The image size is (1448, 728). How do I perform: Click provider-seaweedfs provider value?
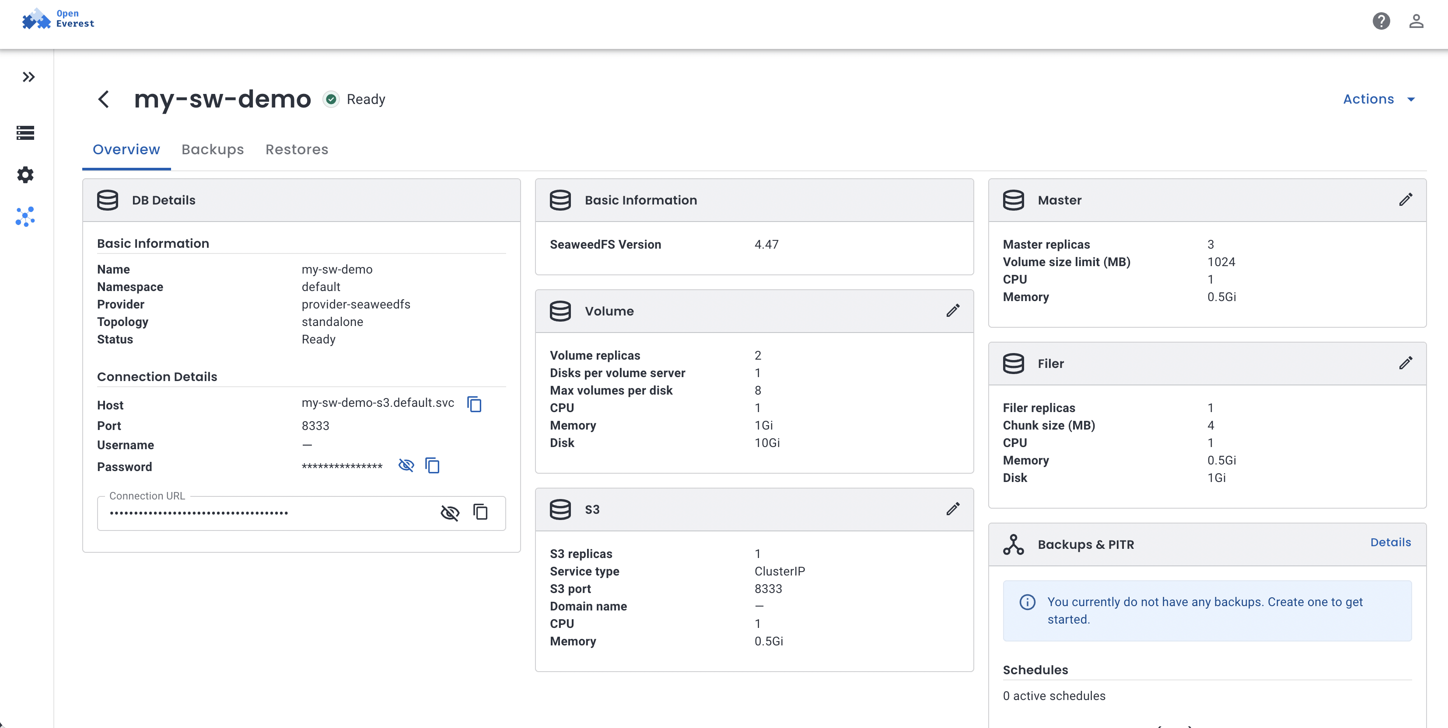pos(356,304)
